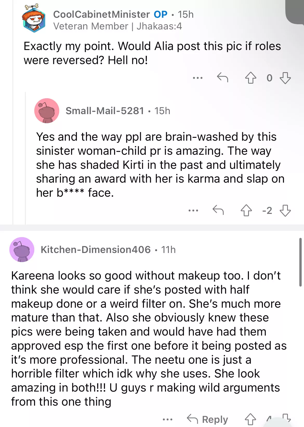Open more options for Small-Mail-5281's comment
Viewport: 304px width, 427px height.
[193, 210]
